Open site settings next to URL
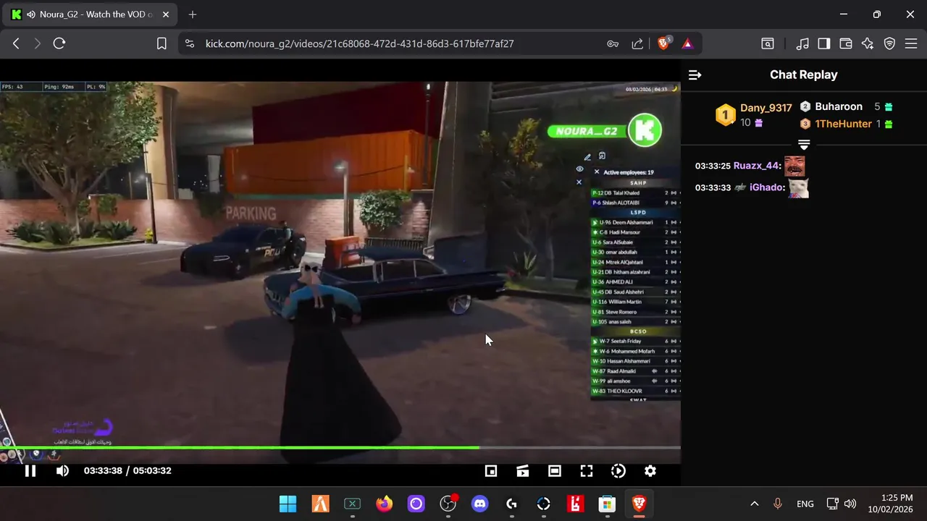This screenshot has width=927, height=521. [190, 43]
